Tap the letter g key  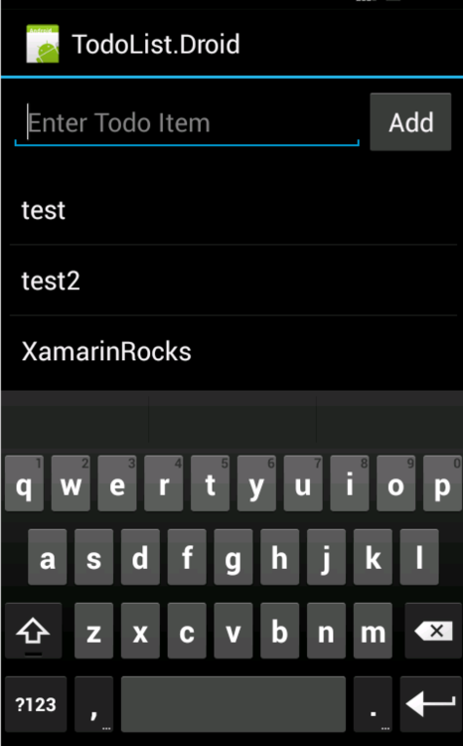pos(232,557)
